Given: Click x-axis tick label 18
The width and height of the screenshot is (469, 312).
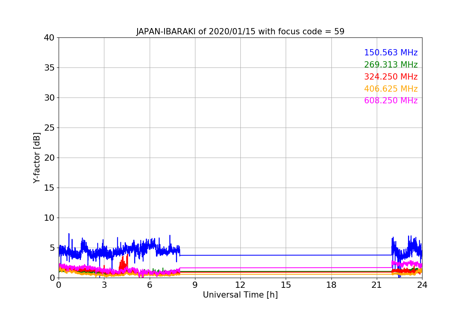Looking at the screenshot, I should click(331, 285).
